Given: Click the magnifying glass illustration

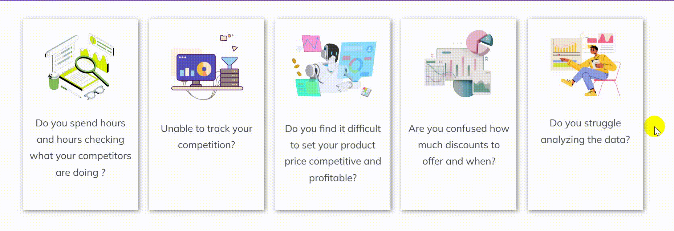Looking at the screenshot, I should tap(81, 66).
